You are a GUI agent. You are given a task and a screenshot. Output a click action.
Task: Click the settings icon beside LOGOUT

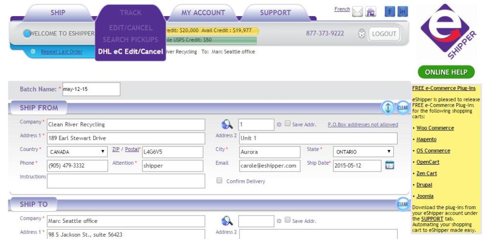[361, 33]
